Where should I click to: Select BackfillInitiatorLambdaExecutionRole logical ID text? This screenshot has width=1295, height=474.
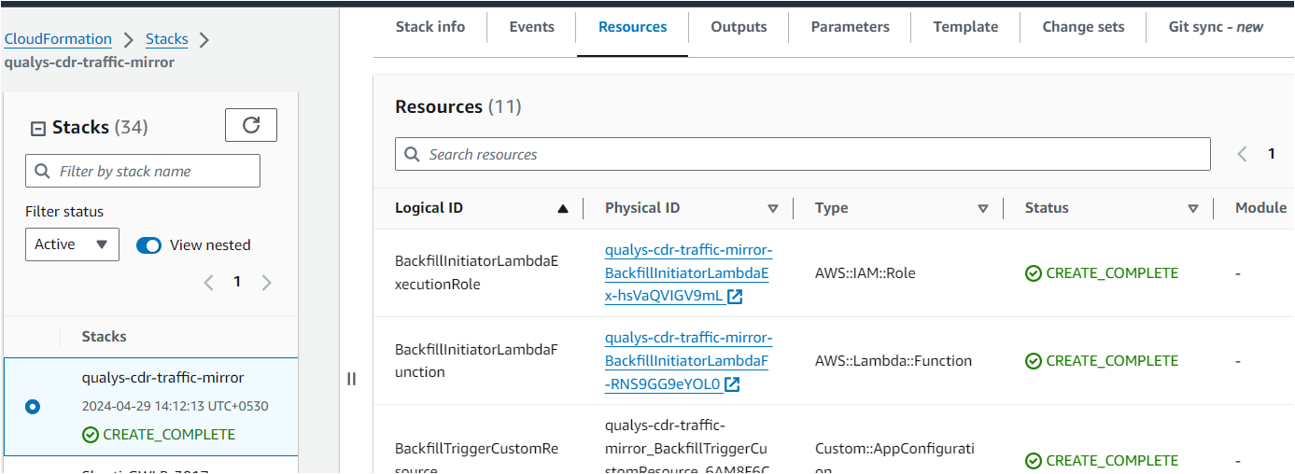pyautogui.click(x=477, y=272)
